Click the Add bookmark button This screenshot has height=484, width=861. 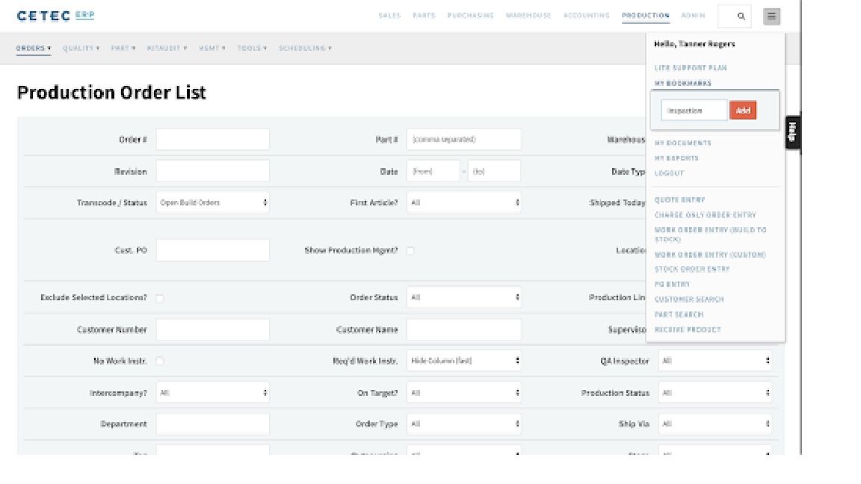[x=742, y=111]
